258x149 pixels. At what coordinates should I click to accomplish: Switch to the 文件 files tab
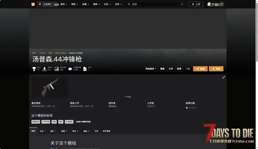[42, 131]
